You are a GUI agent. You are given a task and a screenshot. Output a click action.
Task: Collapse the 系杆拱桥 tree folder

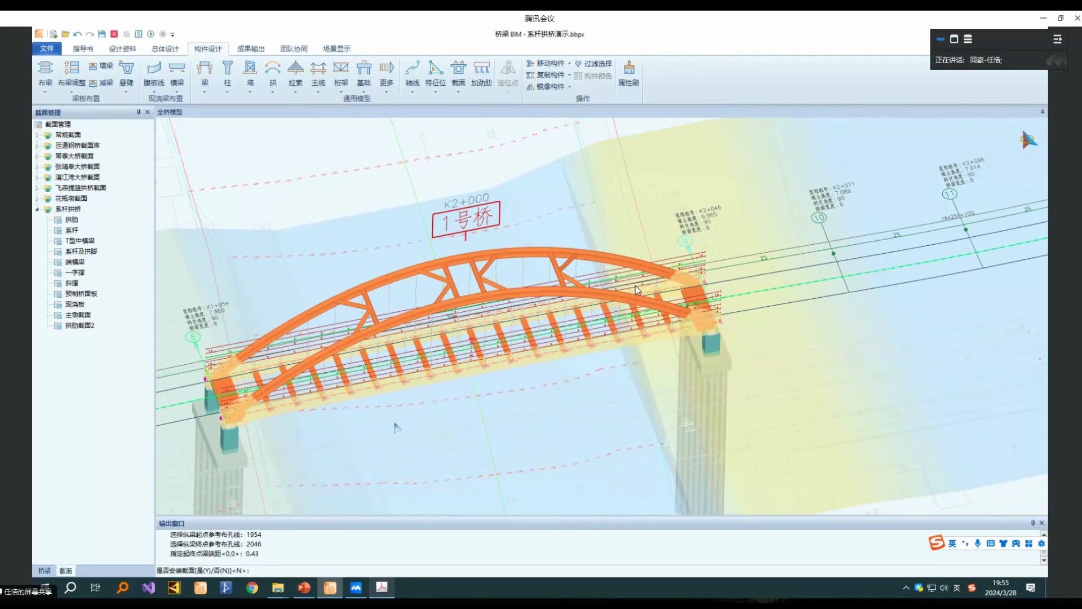pos(38,209)
